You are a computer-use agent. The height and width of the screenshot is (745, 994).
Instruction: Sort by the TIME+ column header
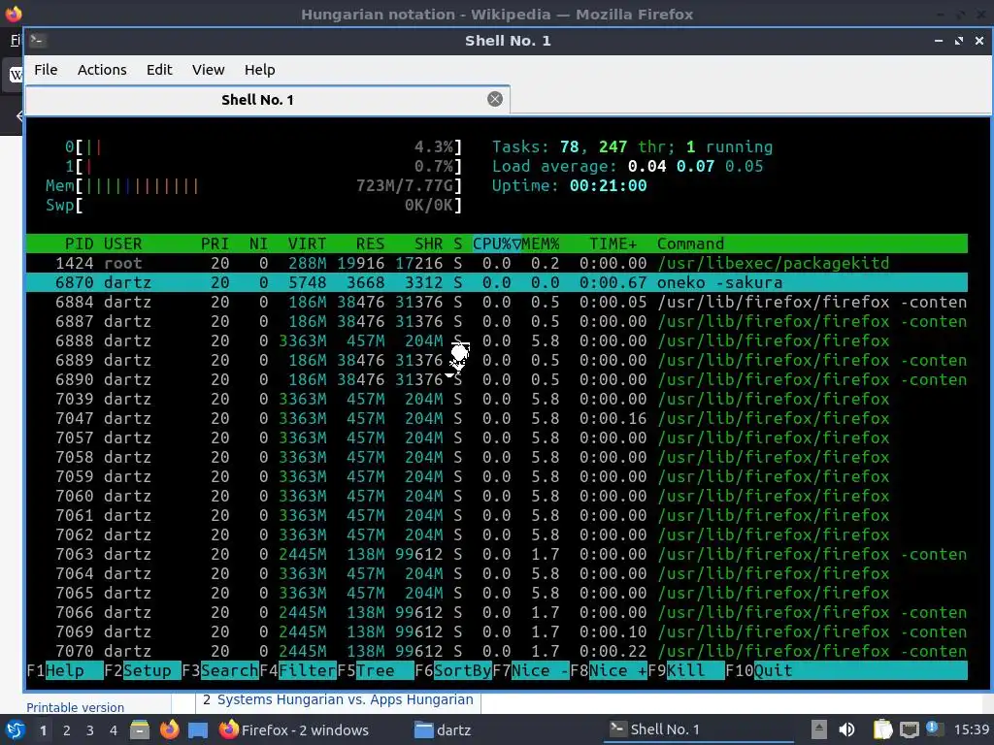[x=613, y=243]
